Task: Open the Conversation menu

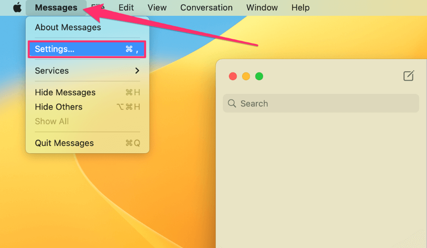Action: 206,8
